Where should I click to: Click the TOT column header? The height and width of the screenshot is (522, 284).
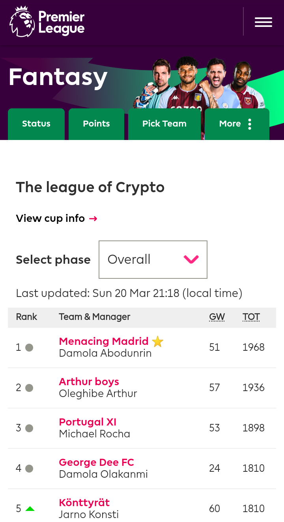click(x=251, y=317)
